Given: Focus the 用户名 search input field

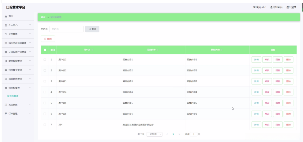Looking at the screenshot, I should click(x=66, y=29).
